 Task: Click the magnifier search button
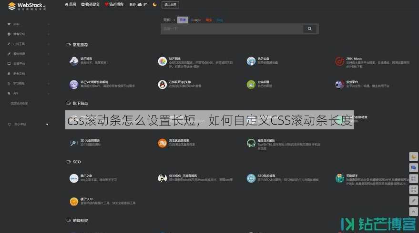(309, 29)
